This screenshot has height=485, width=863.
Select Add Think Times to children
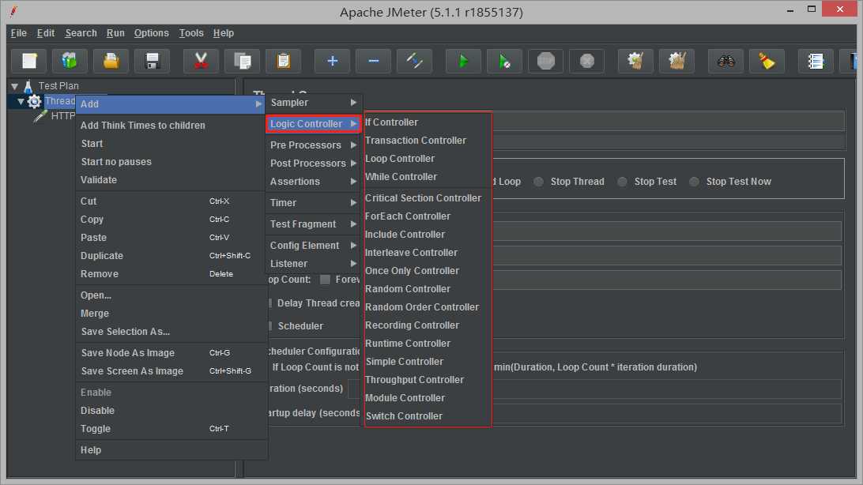tap(171, 126)
